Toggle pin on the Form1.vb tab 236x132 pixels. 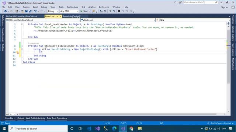tap(58, 16)
